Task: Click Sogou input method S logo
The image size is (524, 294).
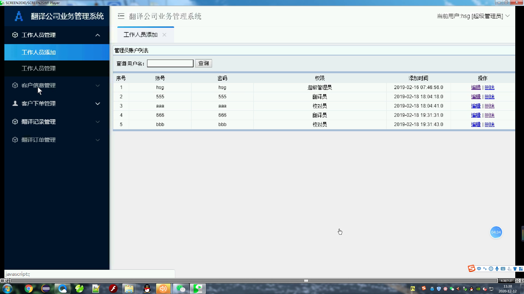Action: pos(471,268)
